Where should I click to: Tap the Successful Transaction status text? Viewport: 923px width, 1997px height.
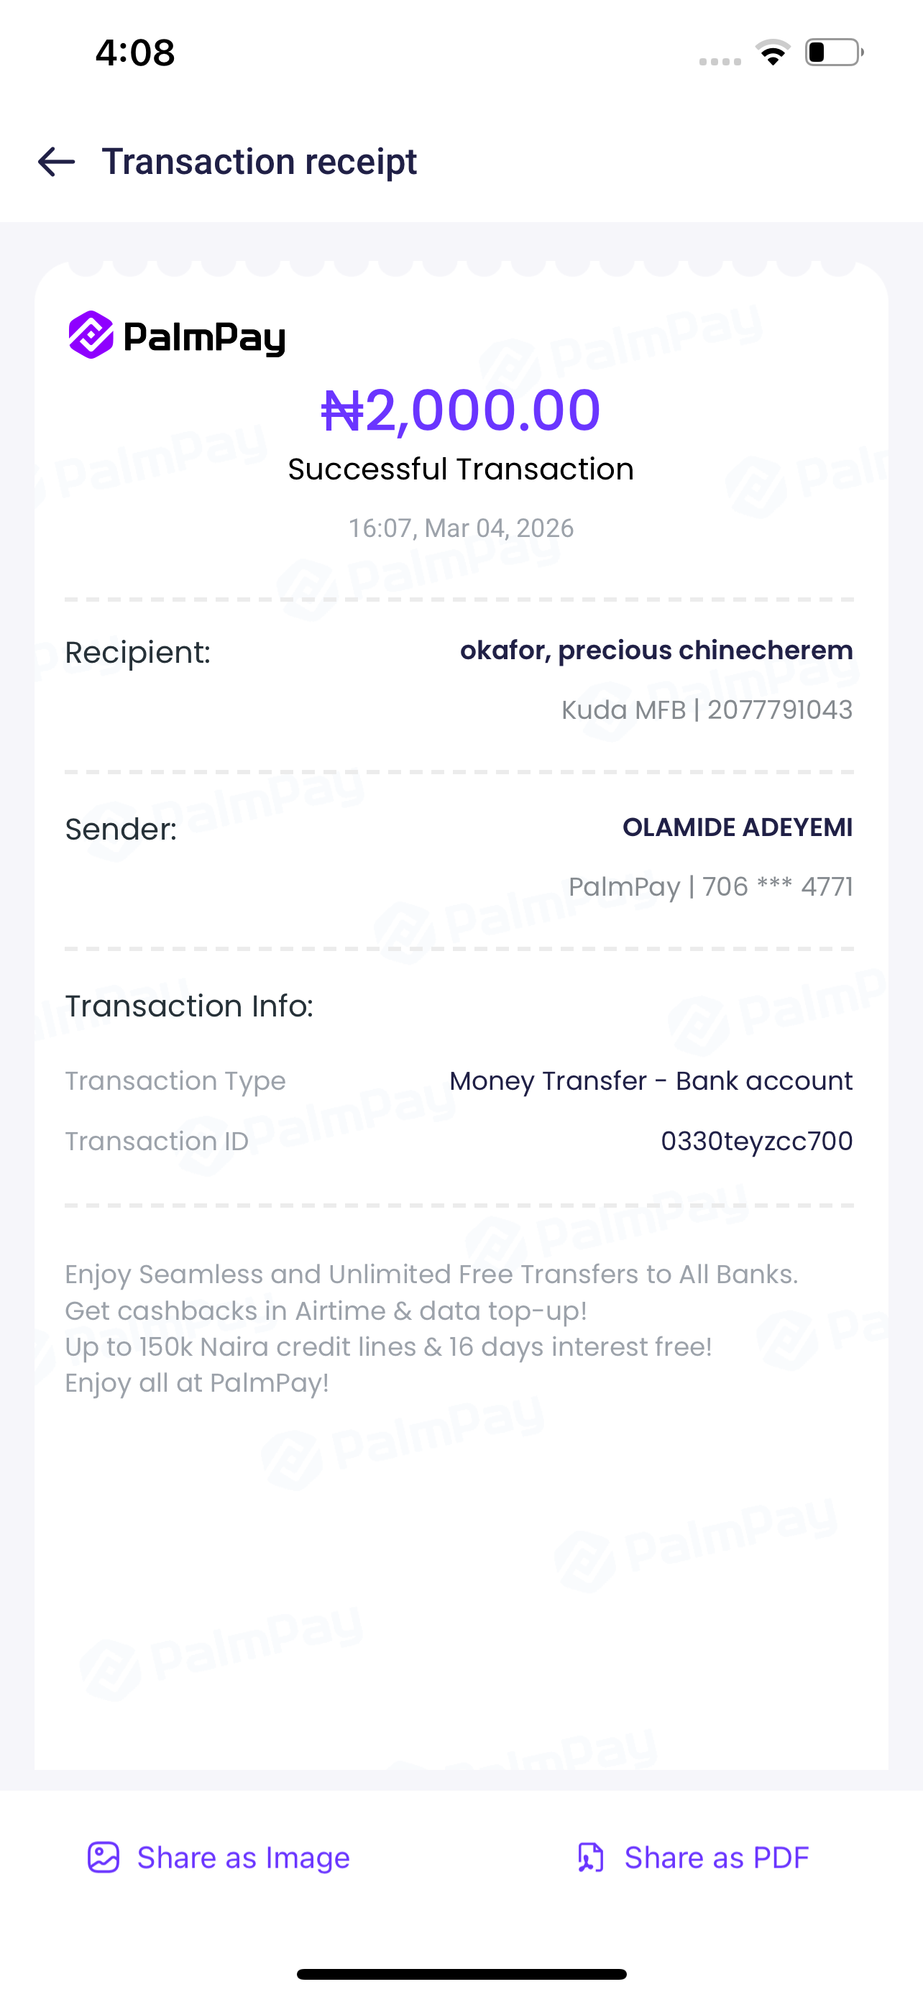[x=461, y=470]
